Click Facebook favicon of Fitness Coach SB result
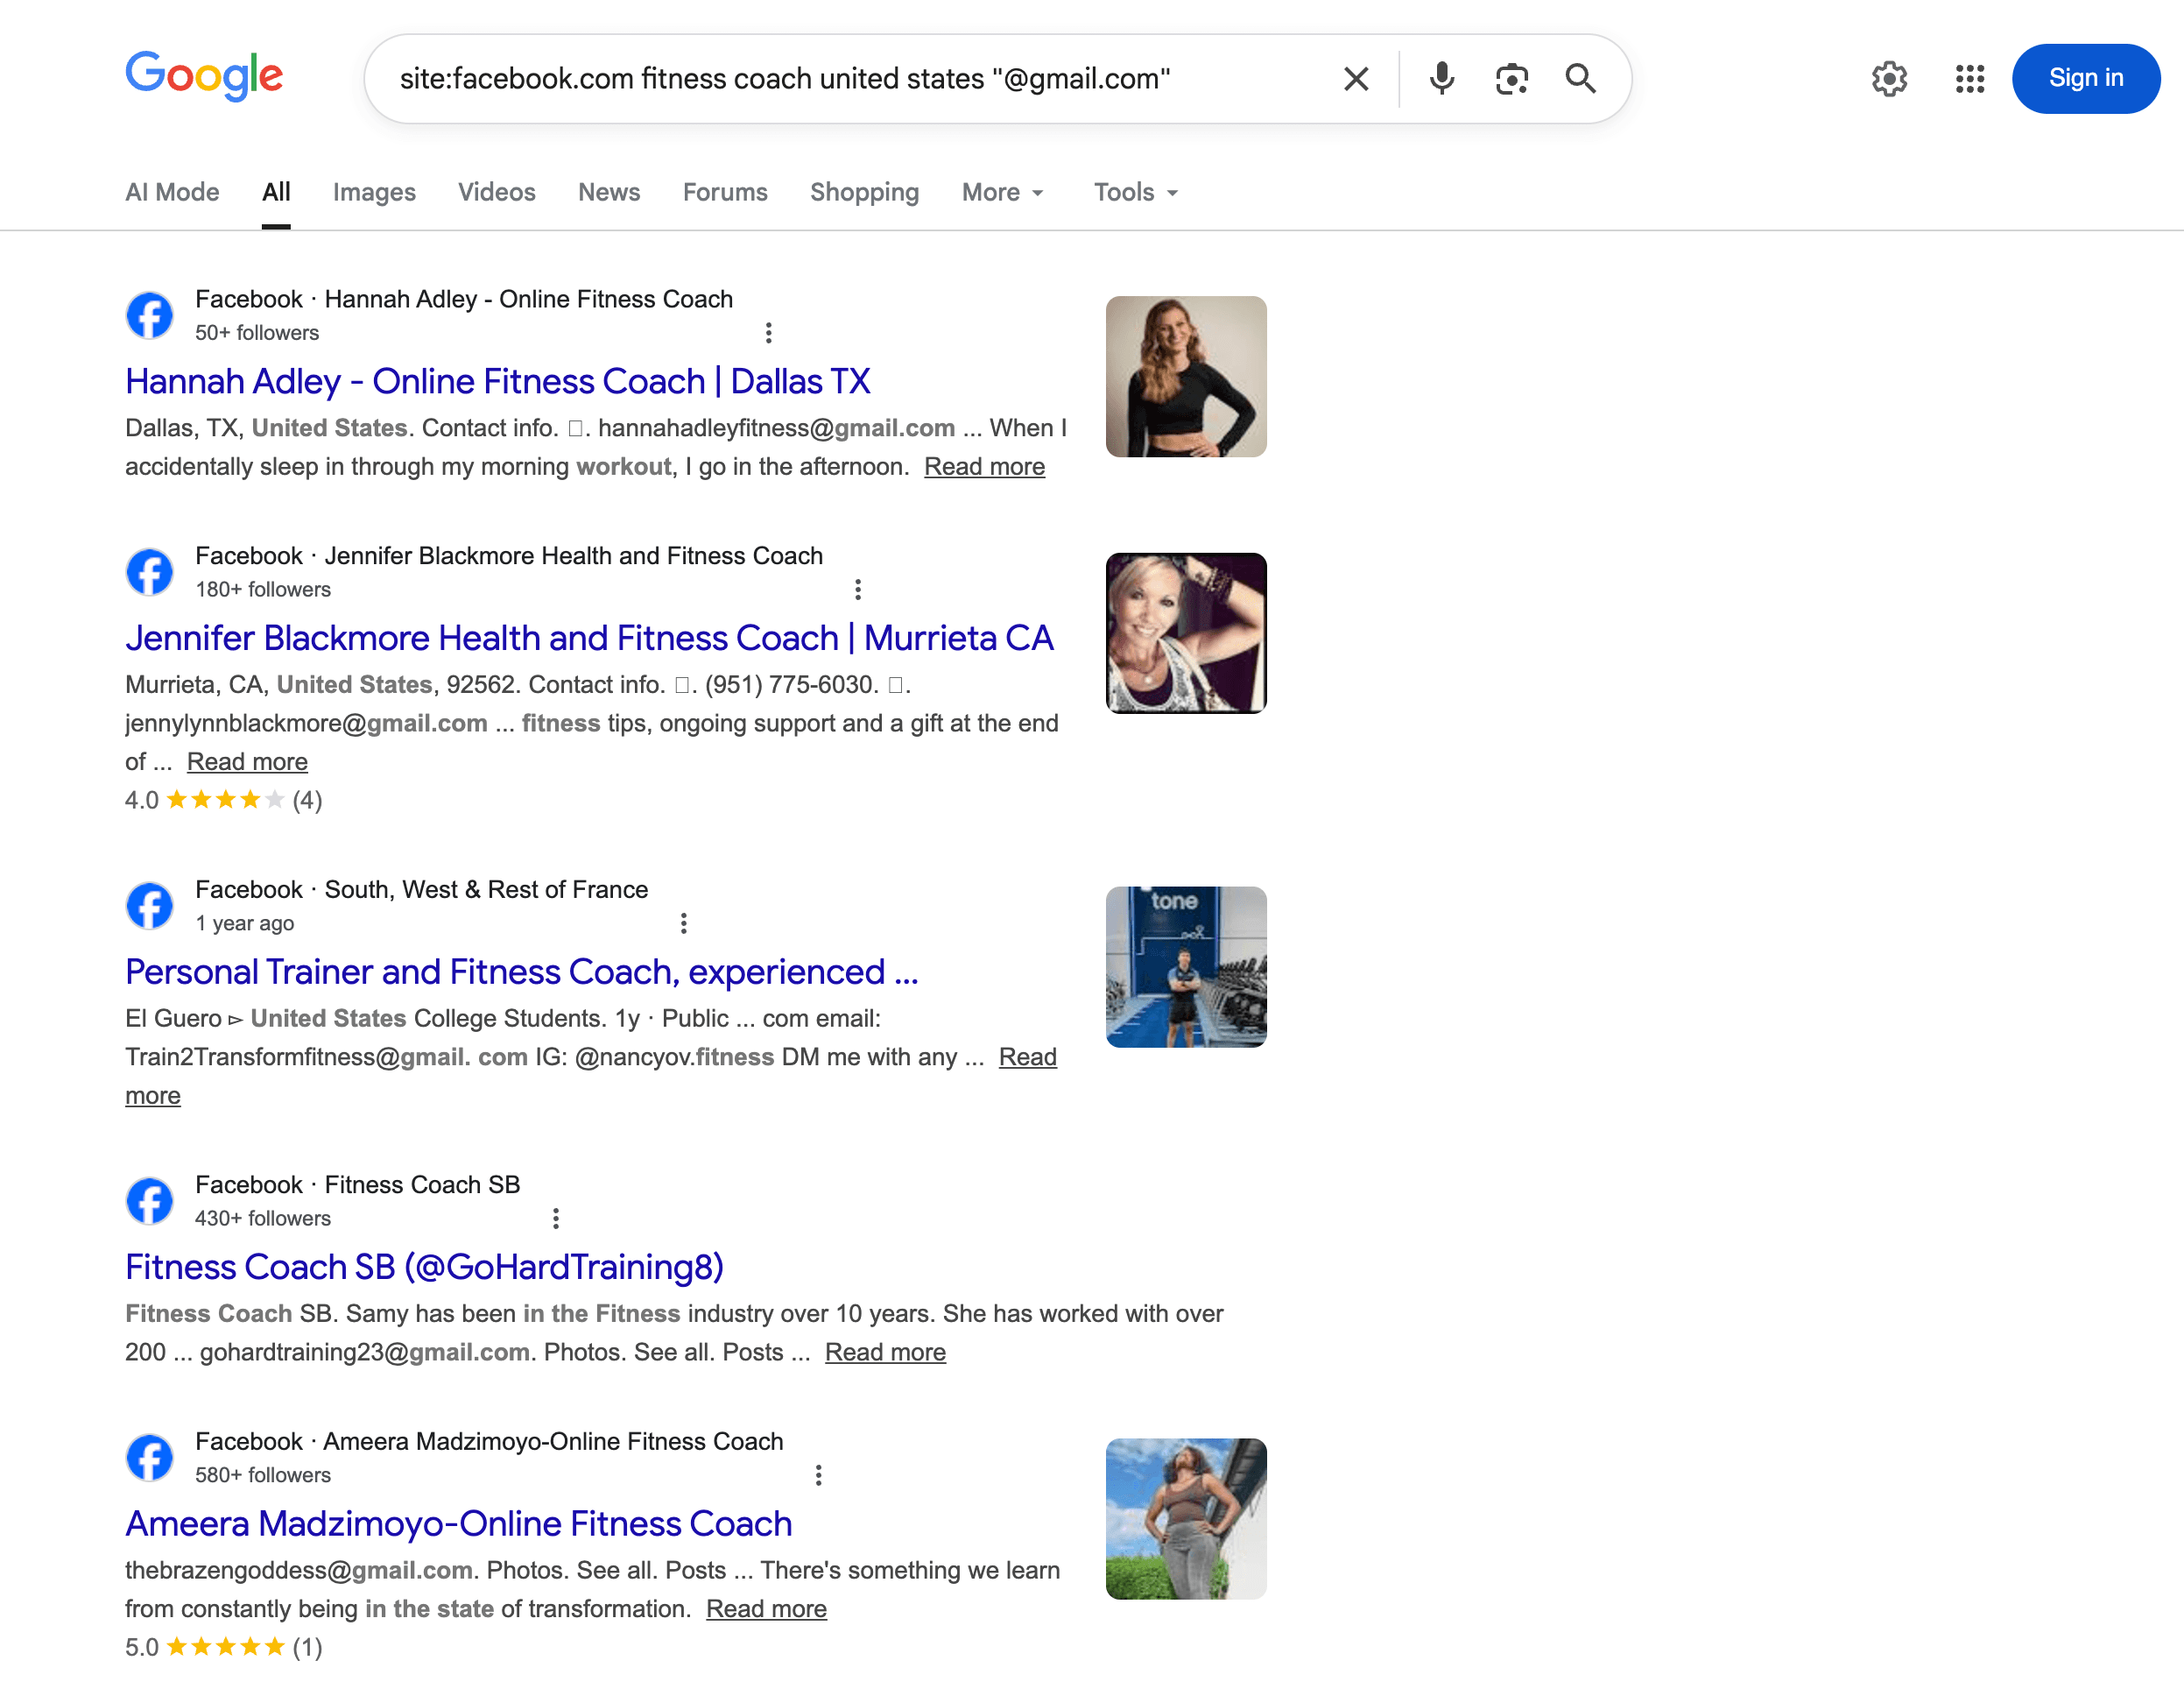 pyautogui.click(x=150, y=1201)
